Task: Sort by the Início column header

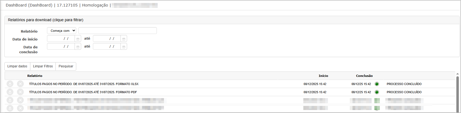Action: [323, 76]
